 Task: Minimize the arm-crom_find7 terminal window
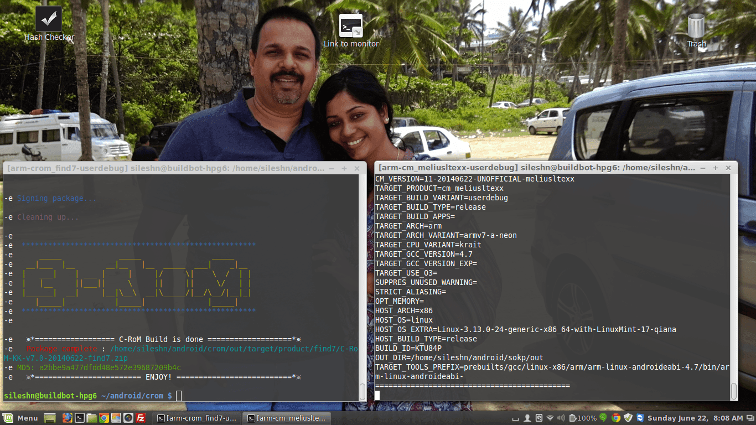pos(332,168)
